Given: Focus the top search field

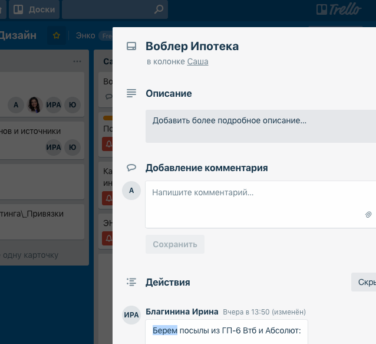Looking at the screenshot, I should pos(115,9).
